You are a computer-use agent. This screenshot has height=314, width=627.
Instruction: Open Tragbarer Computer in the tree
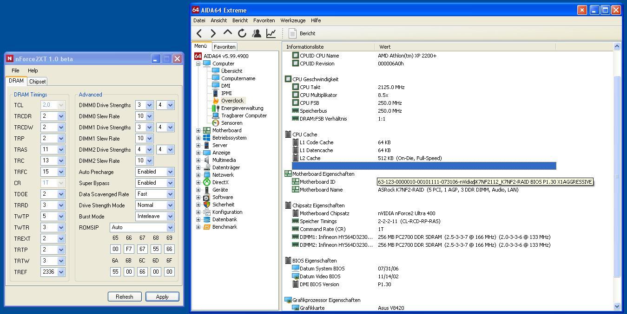[x=244, y=115]
